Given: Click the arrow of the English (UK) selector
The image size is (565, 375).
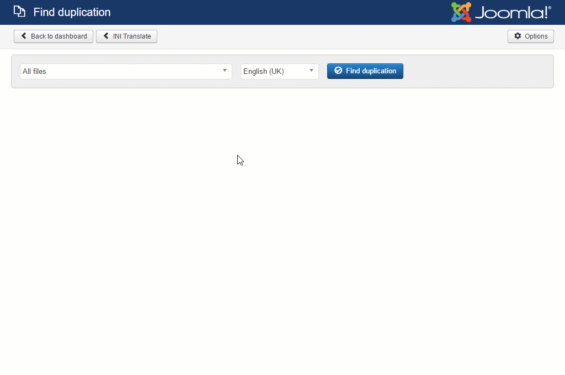Looking at the screenshot, I should [x=311, y=71].
